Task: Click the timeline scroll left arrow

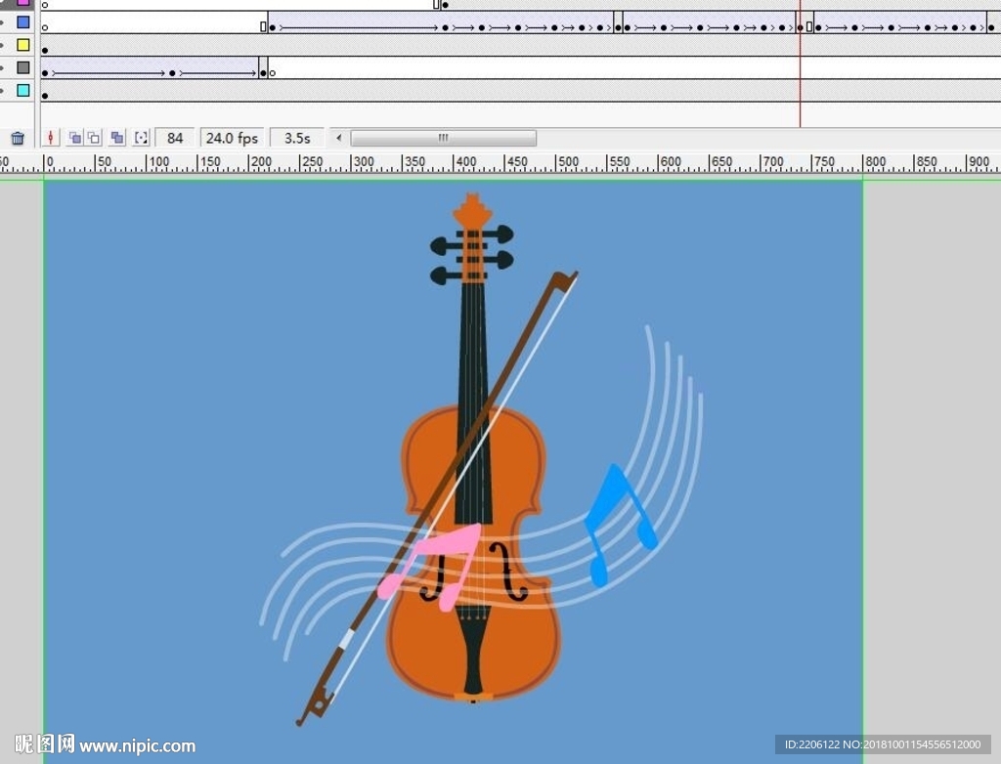Action: click(x=339, y=138)
